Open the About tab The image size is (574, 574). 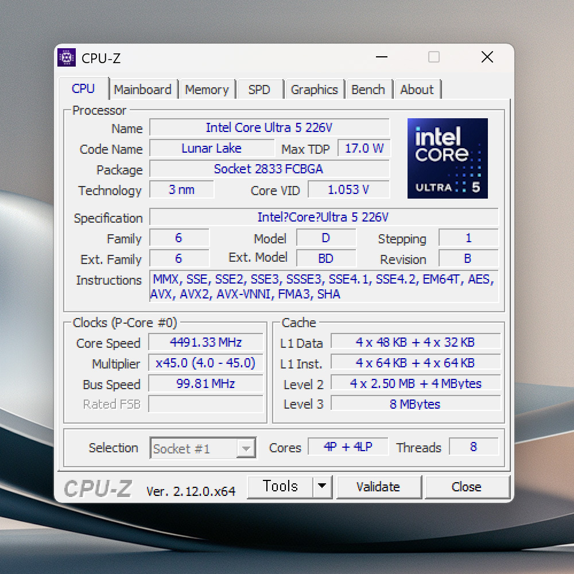417,90
